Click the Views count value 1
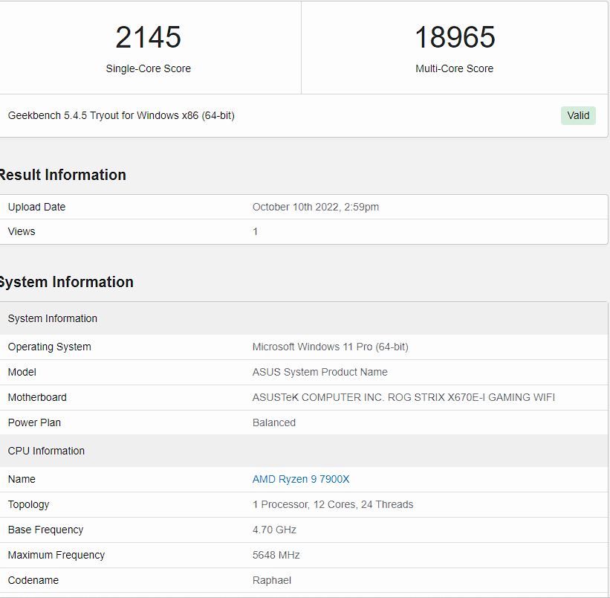610x598 pixels. (x=255, y=231)
